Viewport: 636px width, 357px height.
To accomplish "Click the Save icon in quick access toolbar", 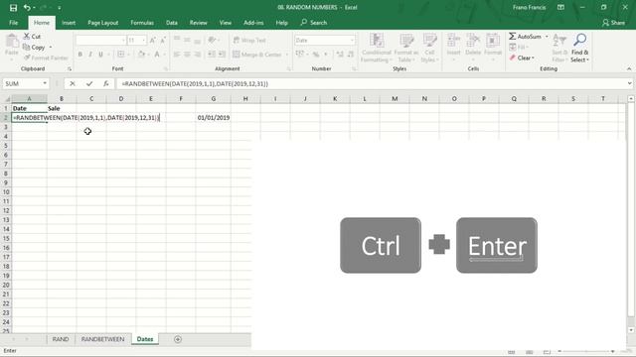I will [x=13, y=7].
